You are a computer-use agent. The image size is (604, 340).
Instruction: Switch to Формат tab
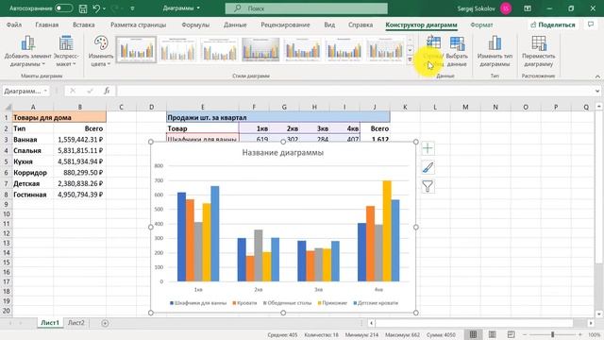coord(481,25)
